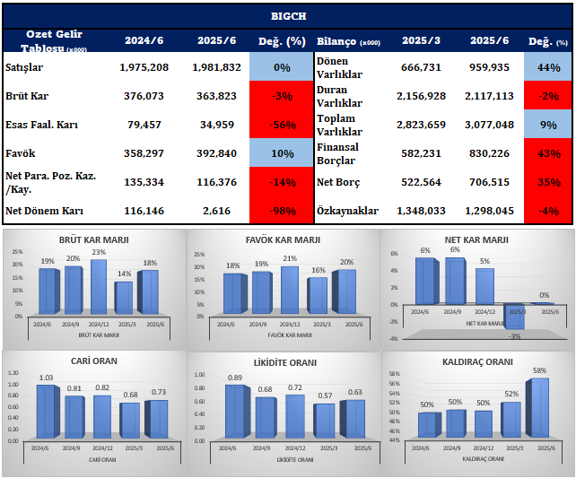Viewport: 576px width, 478px height.
Task: Select the 58% bar in Kaldıraç Oranı
Action: (537, 408)
